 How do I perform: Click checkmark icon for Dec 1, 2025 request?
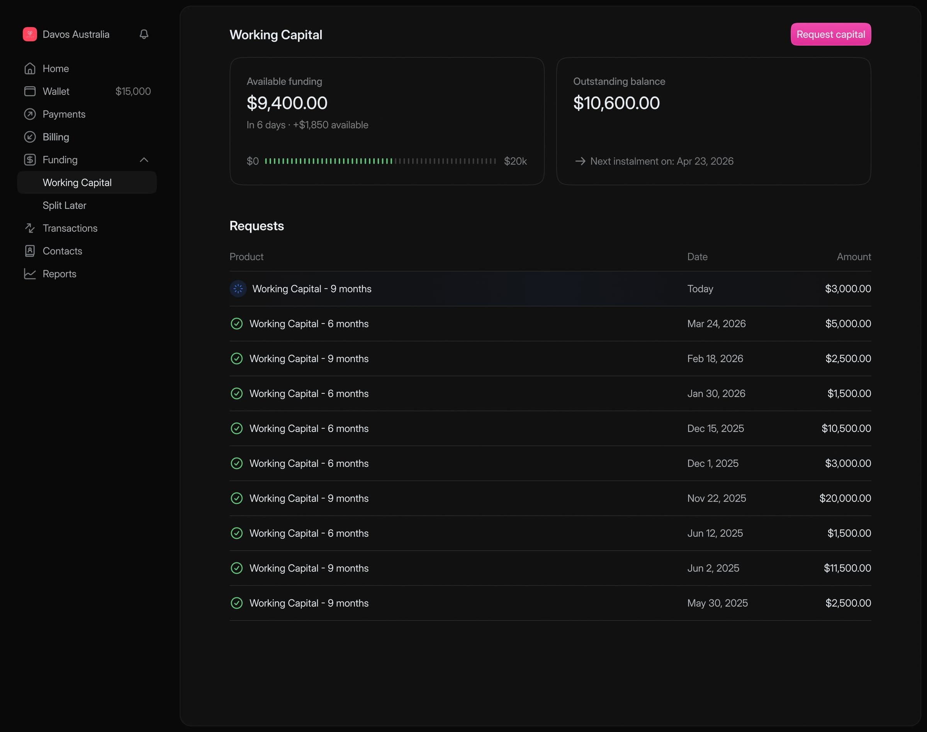[x=237, y=463]
